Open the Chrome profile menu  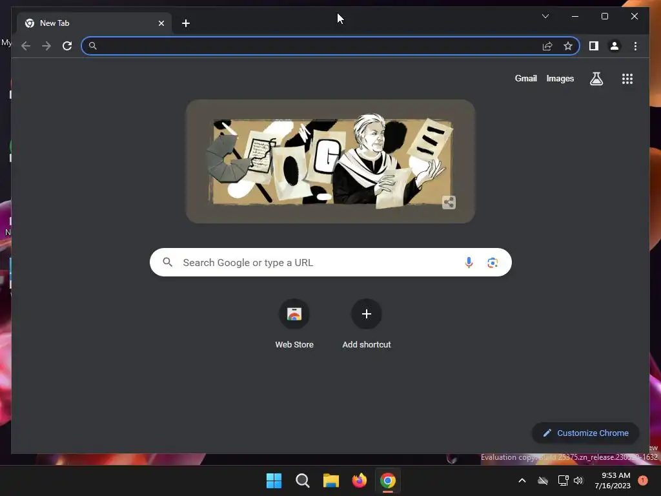click(x=615, y=46)
